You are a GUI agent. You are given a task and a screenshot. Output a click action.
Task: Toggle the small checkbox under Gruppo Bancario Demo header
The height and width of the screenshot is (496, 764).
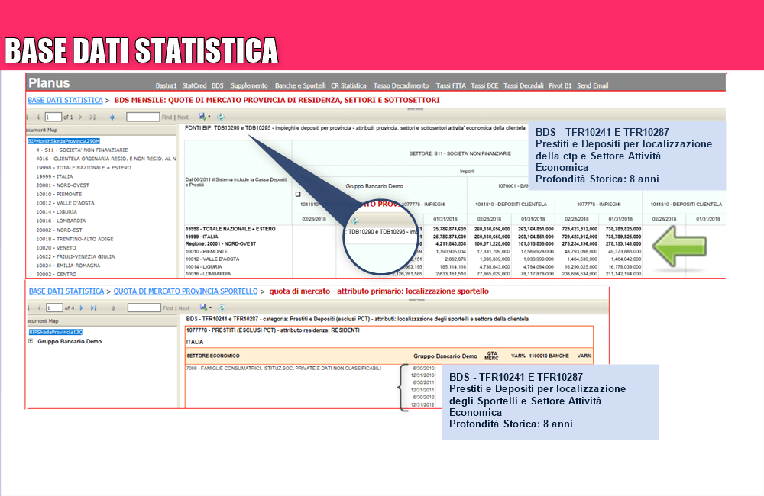coord(298,195)
